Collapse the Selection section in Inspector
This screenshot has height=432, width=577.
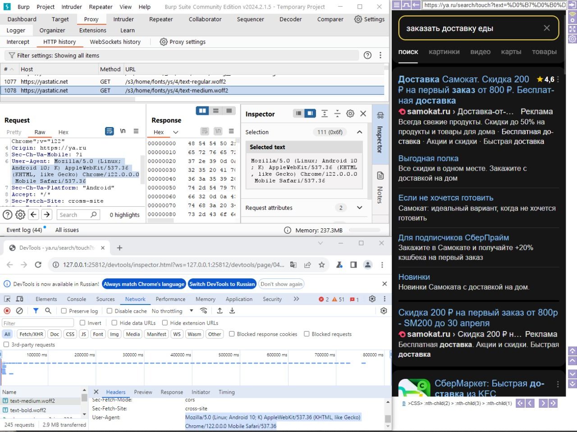click(x=359, y=132)
